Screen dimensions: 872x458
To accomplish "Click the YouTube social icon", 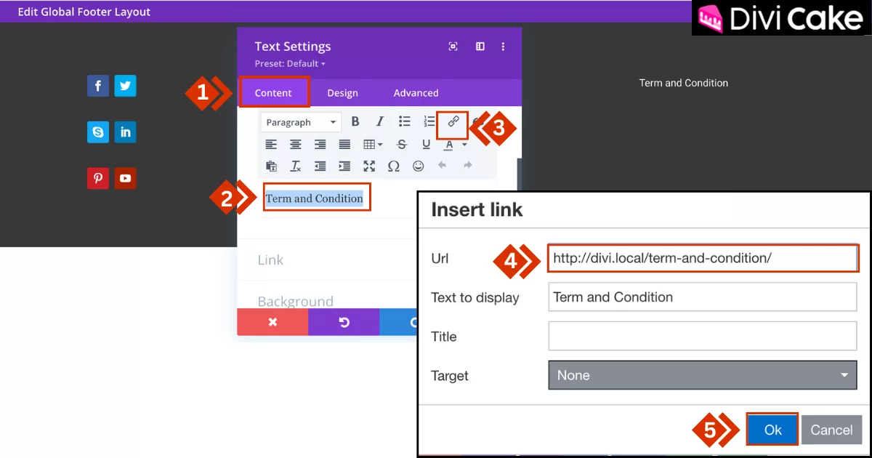I will [125, 178].
